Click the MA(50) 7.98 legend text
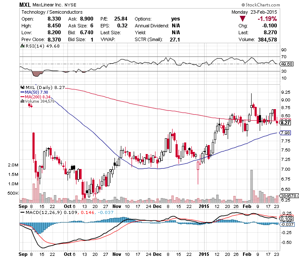 (x=36, y=92)
